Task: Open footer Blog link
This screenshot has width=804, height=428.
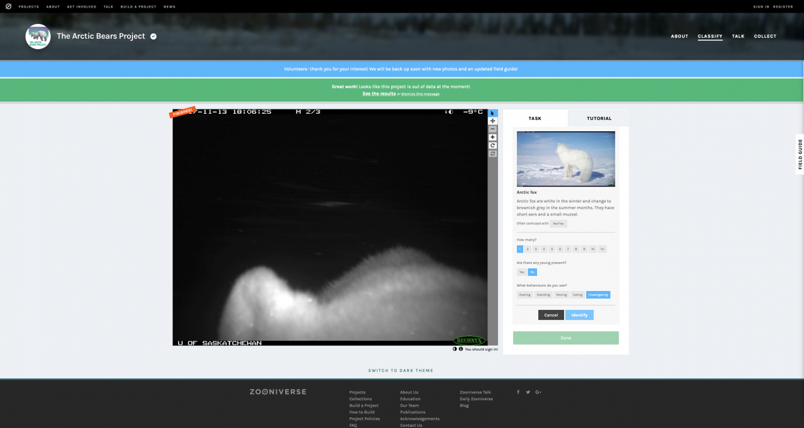Action: point(464,405)
